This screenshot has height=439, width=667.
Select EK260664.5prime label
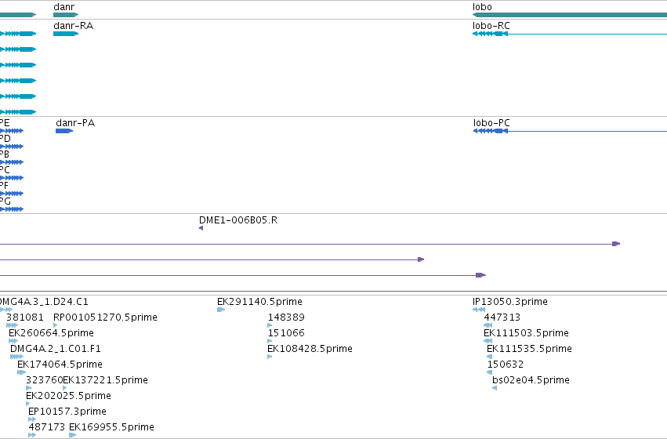click(x=51, y=332)
